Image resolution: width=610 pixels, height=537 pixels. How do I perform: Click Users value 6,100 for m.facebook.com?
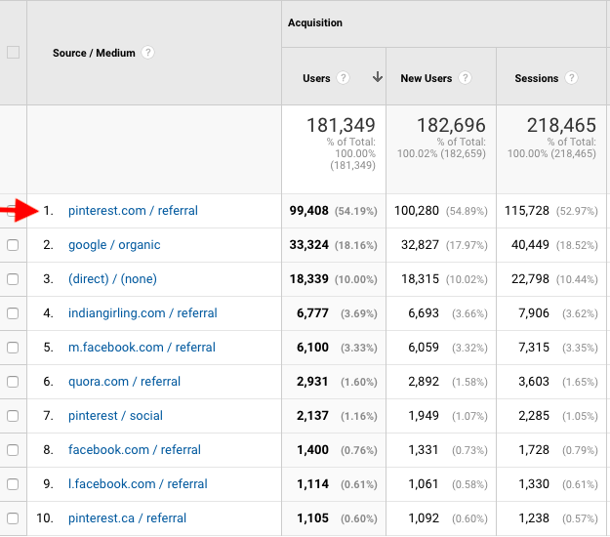(x=312, y=348)
